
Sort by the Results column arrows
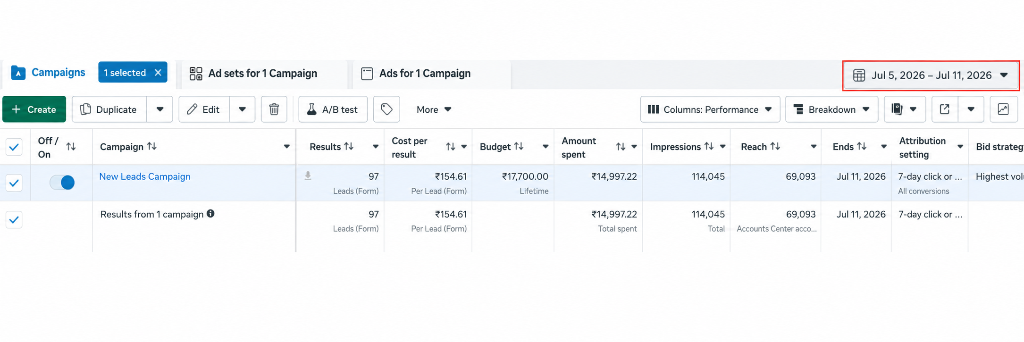349,147
